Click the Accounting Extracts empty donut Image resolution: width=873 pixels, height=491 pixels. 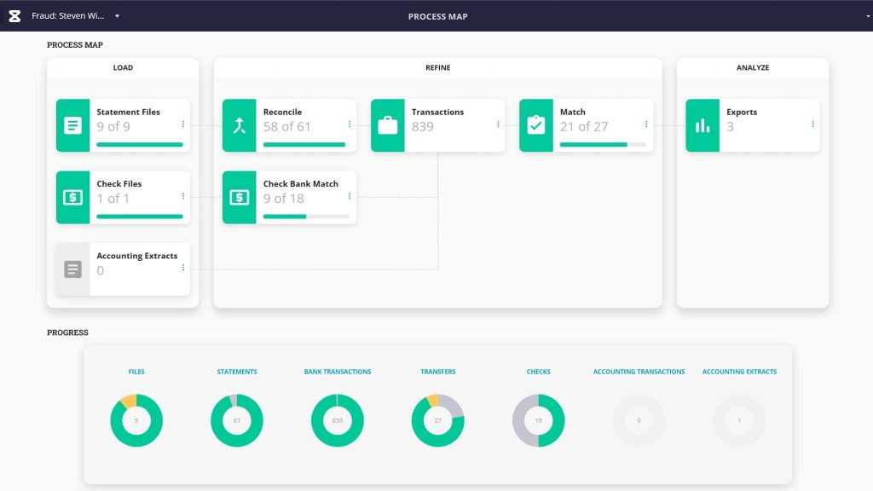[x=739, y=420]
